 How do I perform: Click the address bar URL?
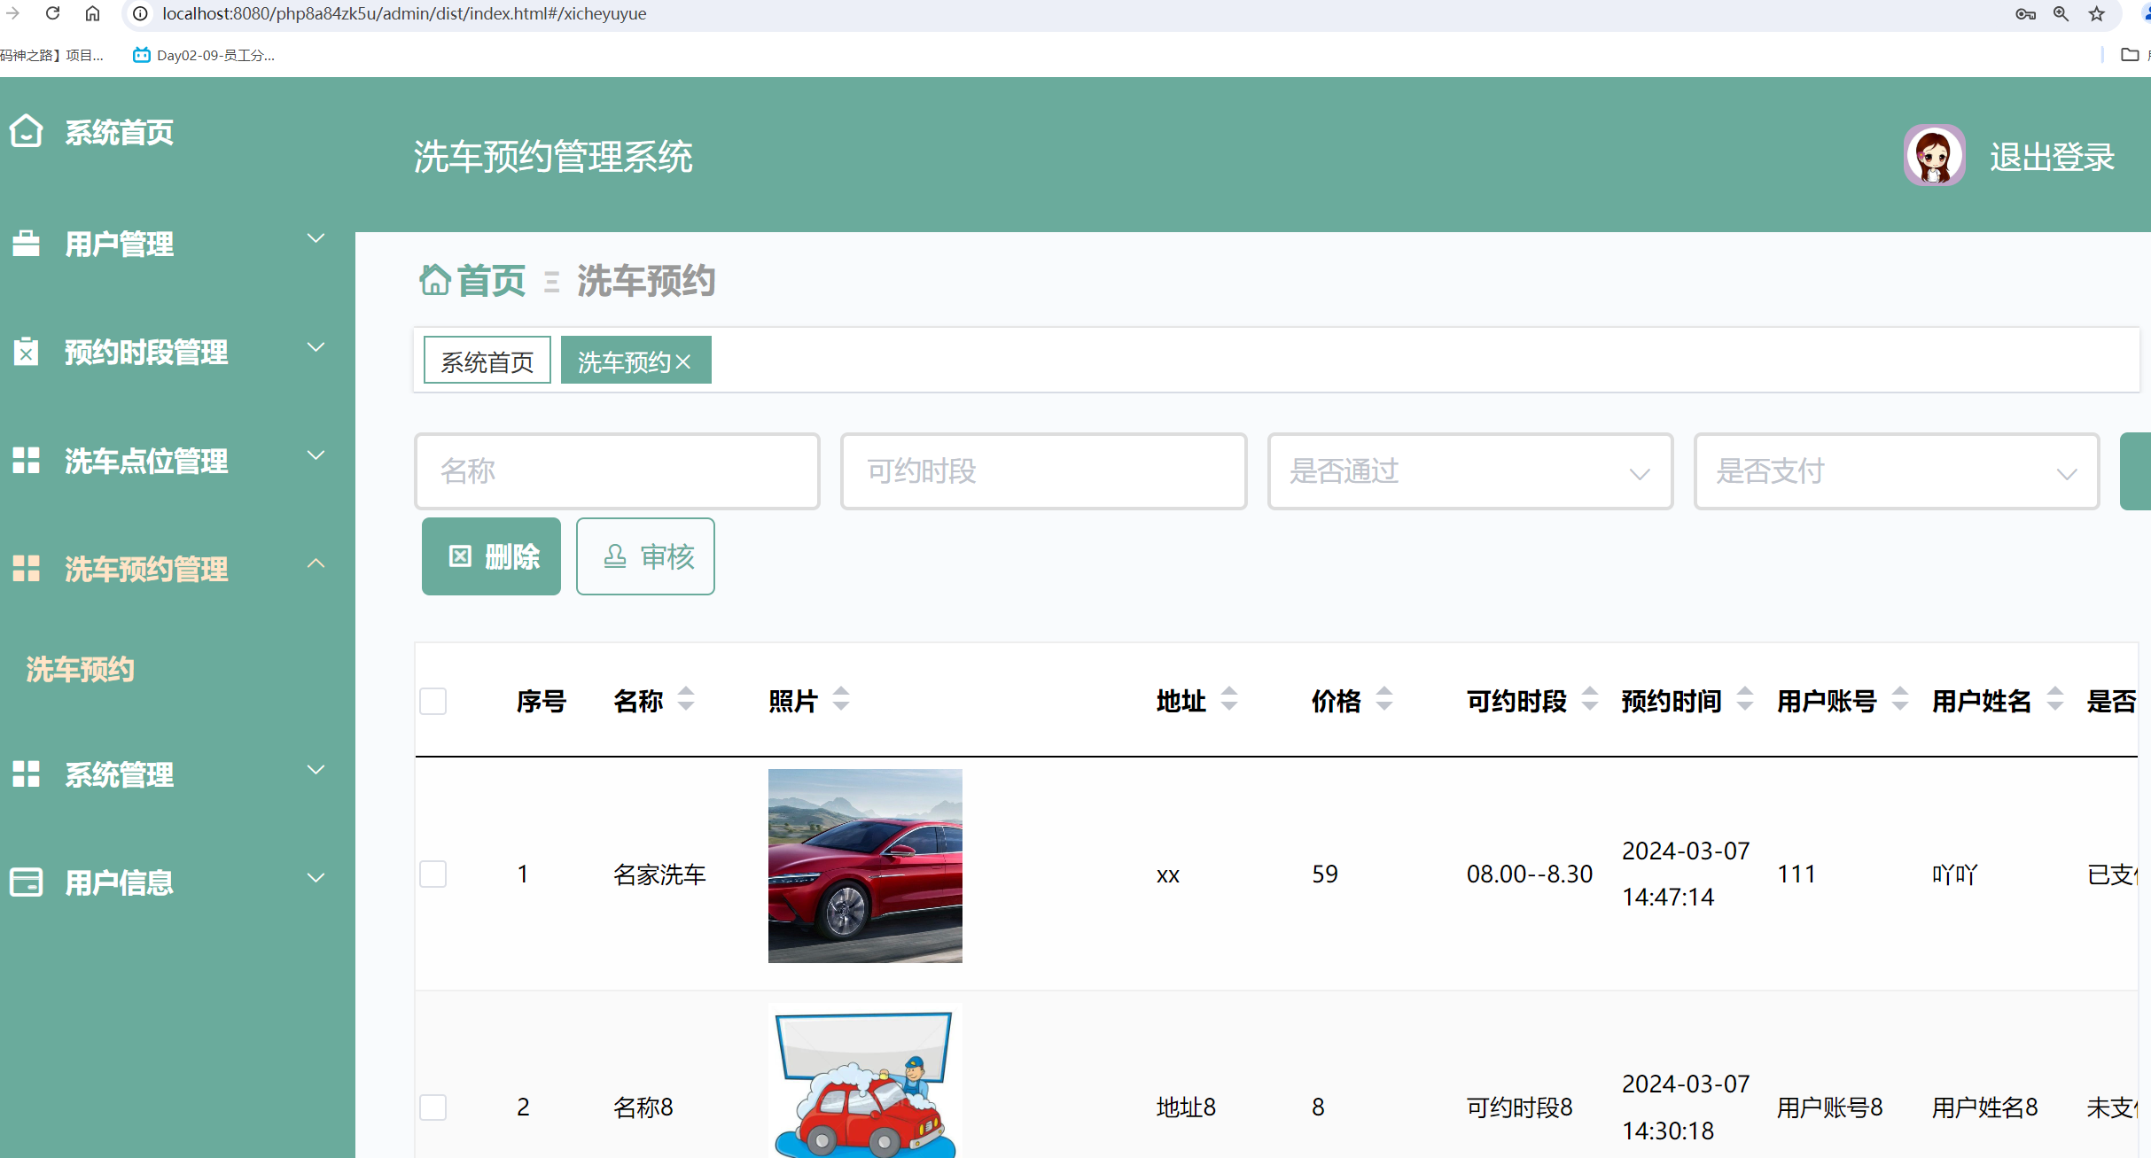coord(404,13)
